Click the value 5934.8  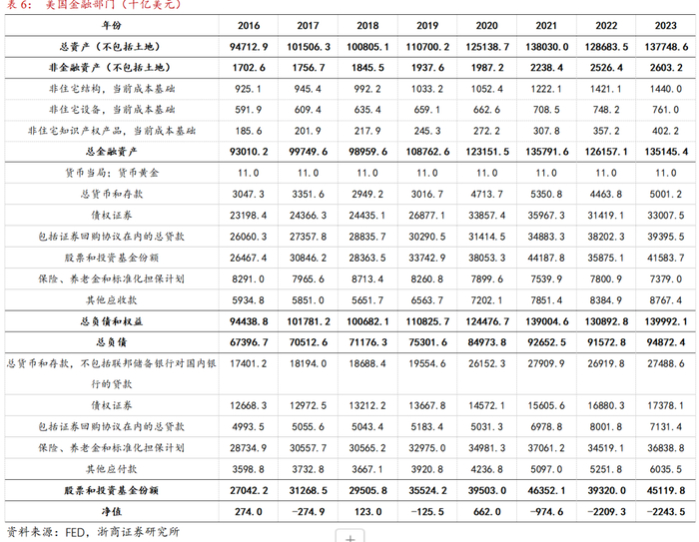[x=248, y=300]
